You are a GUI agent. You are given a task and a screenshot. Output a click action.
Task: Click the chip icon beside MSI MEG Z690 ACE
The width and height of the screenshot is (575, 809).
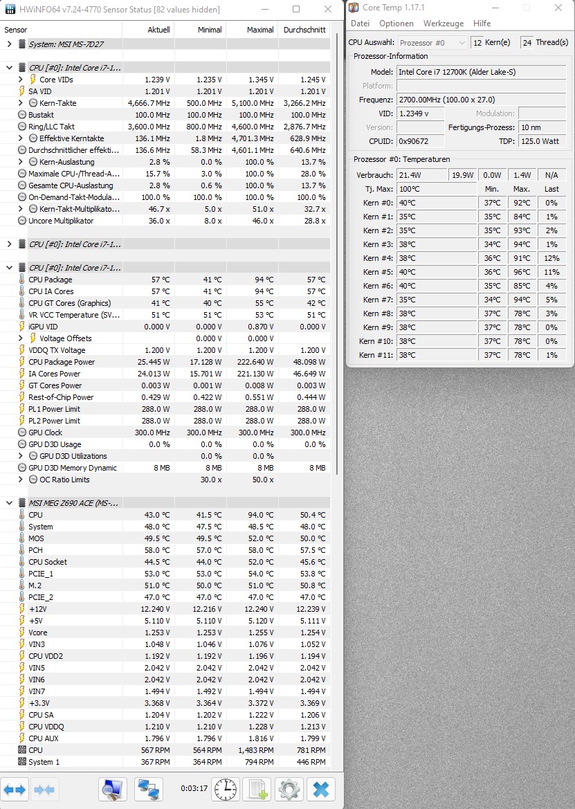point(22,502)
